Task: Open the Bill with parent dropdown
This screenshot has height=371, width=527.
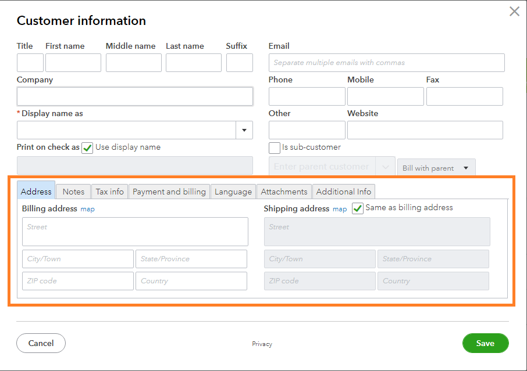Action: click(x=436, y=168)
